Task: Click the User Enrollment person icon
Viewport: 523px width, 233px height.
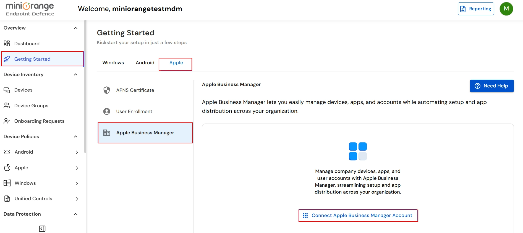Action: pyautogui.click(x=107, y=111)
